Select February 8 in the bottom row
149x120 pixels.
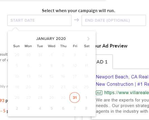(86, 108)
